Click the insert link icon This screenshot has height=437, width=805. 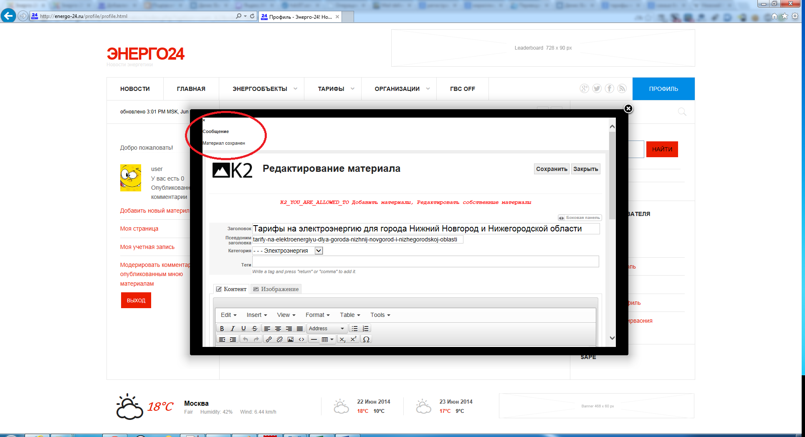point(269,339)
